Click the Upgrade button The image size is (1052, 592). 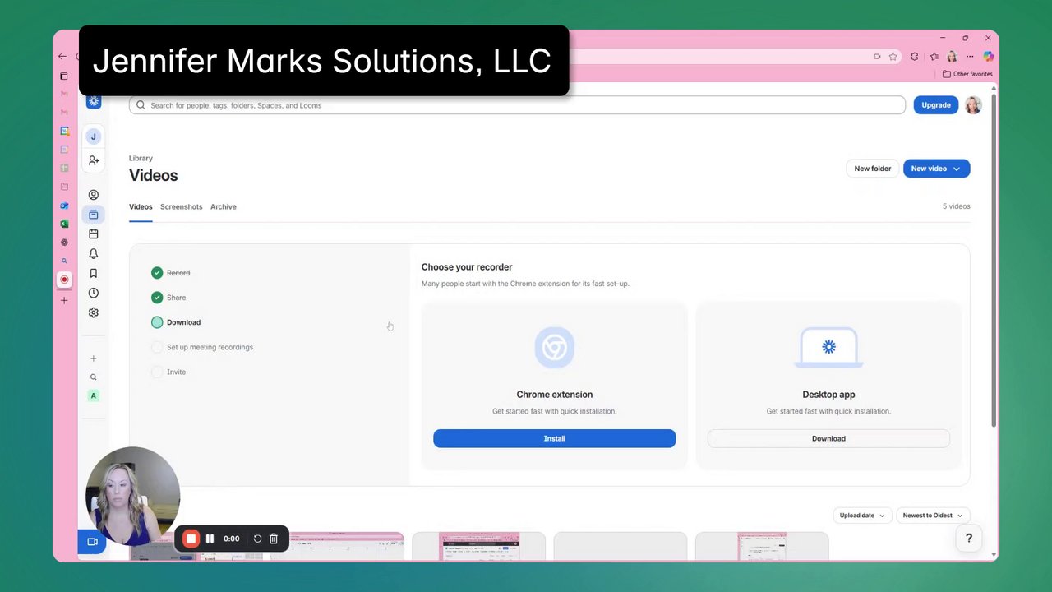pyautogui.click(x=936, y=105)
